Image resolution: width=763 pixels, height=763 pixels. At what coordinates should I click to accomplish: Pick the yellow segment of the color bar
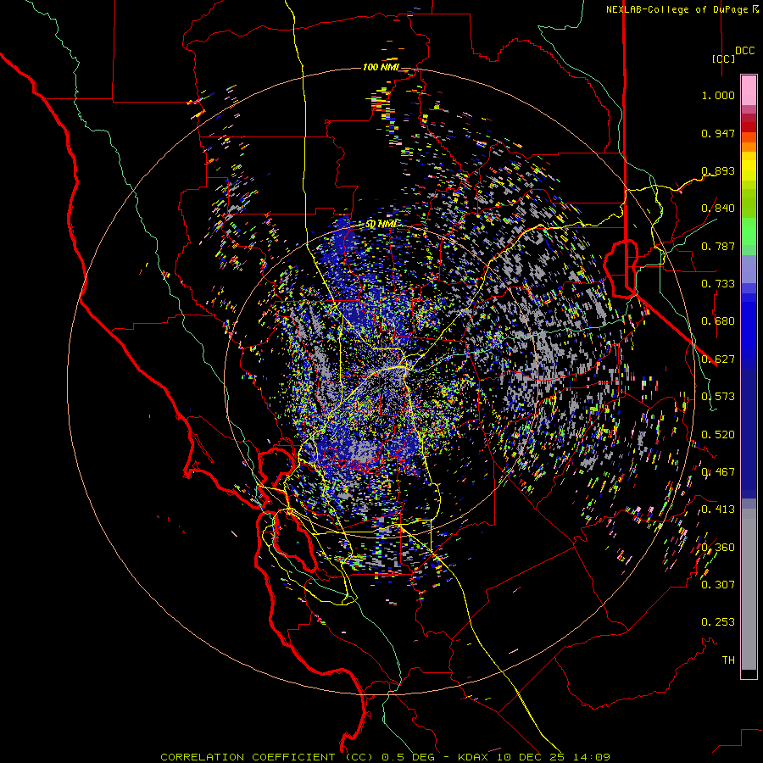[749, 165]
